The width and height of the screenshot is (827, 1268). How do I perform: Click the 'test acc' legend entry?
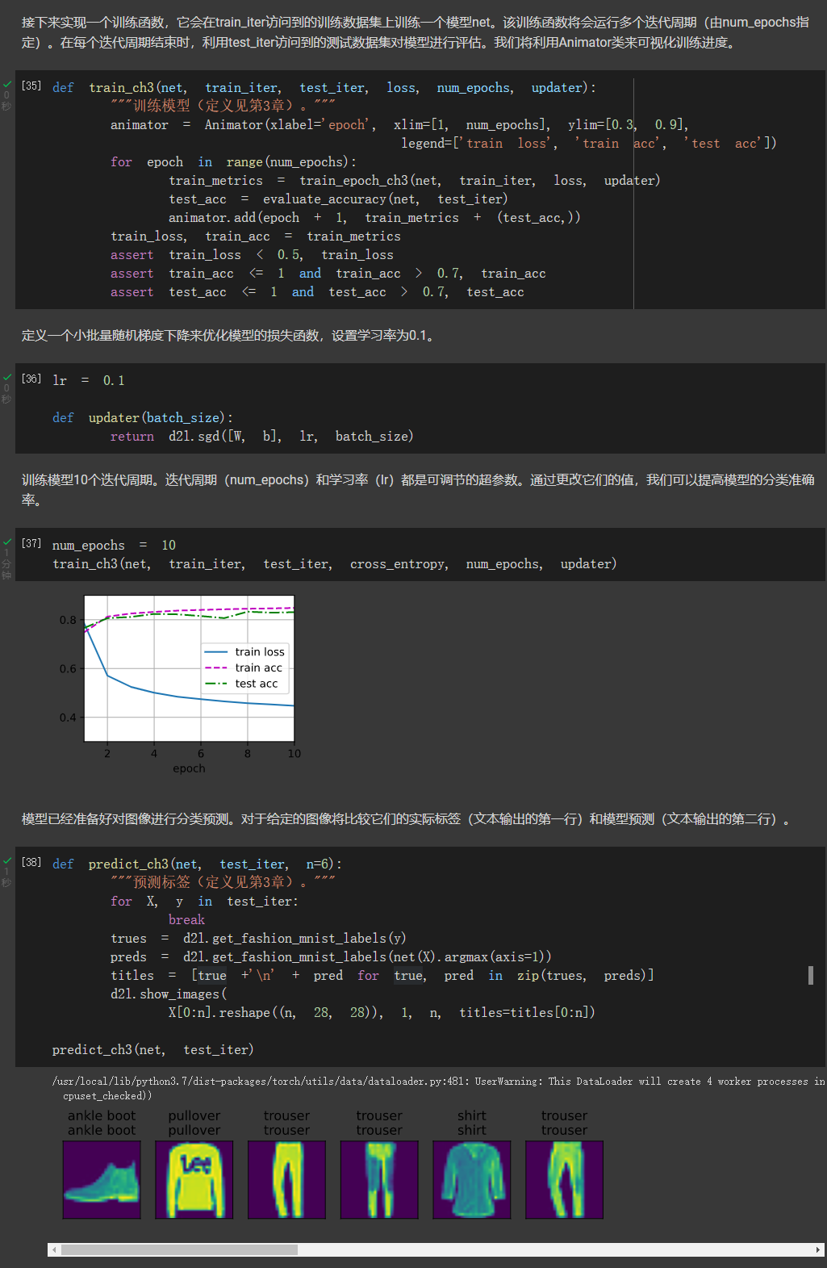(241, 684)
